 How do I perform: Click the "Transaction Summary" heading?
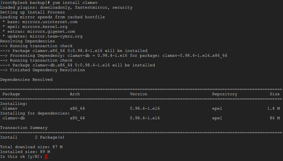pyautogui.click(x=24, y=128)
